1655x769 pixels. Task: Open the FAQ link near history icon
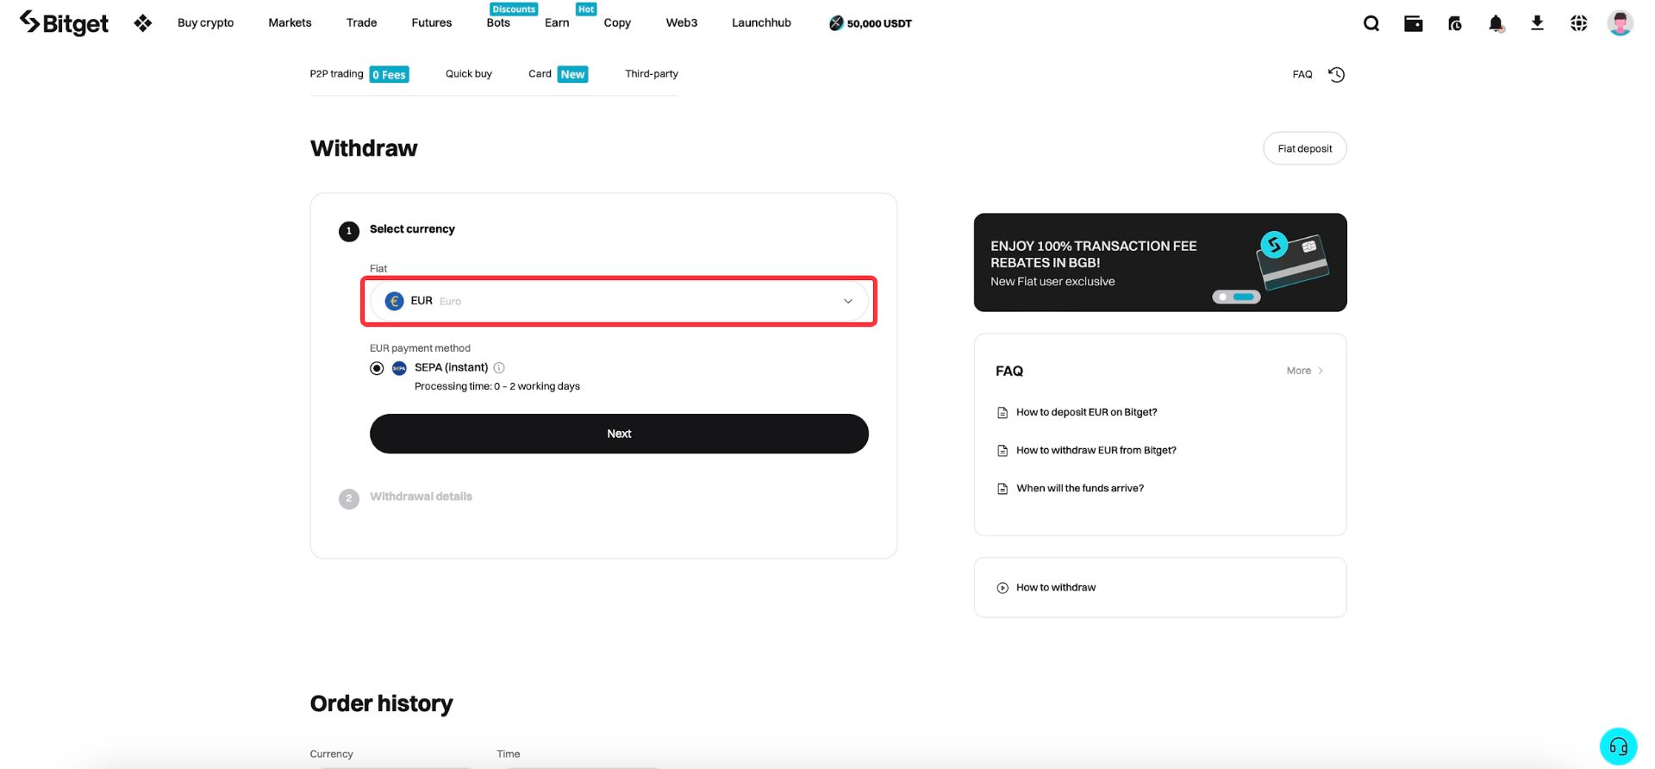click(x=1302, y=74)
